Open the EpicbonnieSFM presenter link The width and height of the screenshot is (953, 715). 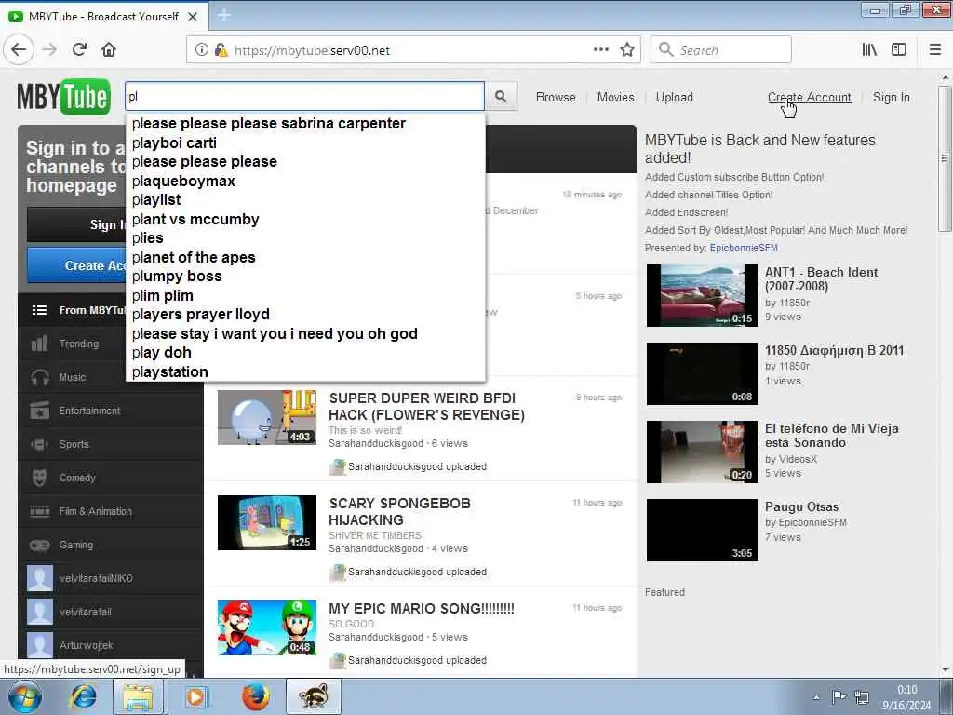coord(744,248)
